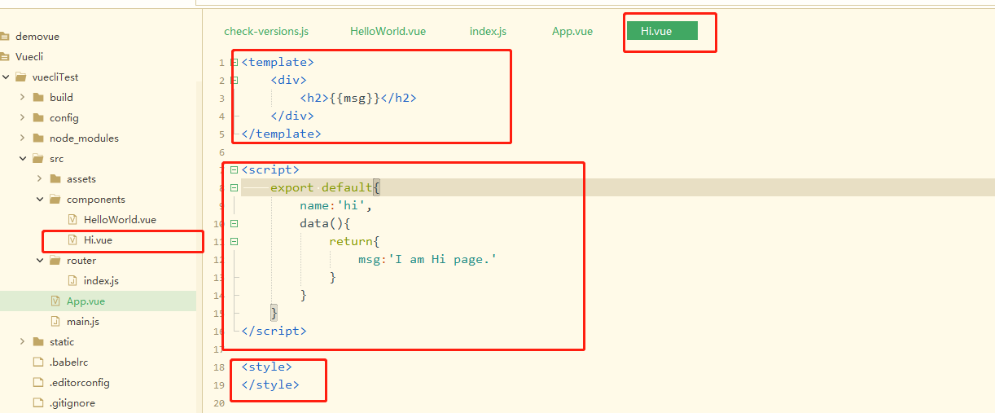Click the vuecliTest open folder icon
This screenshot has width=995, height=413.
pos(21,77)
